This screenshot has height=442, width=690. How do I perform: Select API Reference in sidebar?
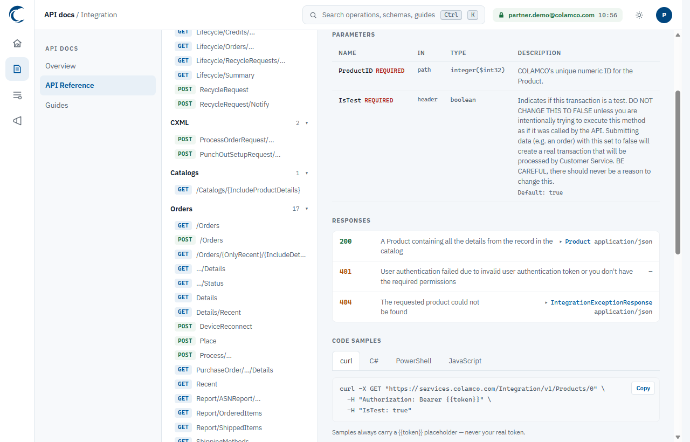pos(98,85)
